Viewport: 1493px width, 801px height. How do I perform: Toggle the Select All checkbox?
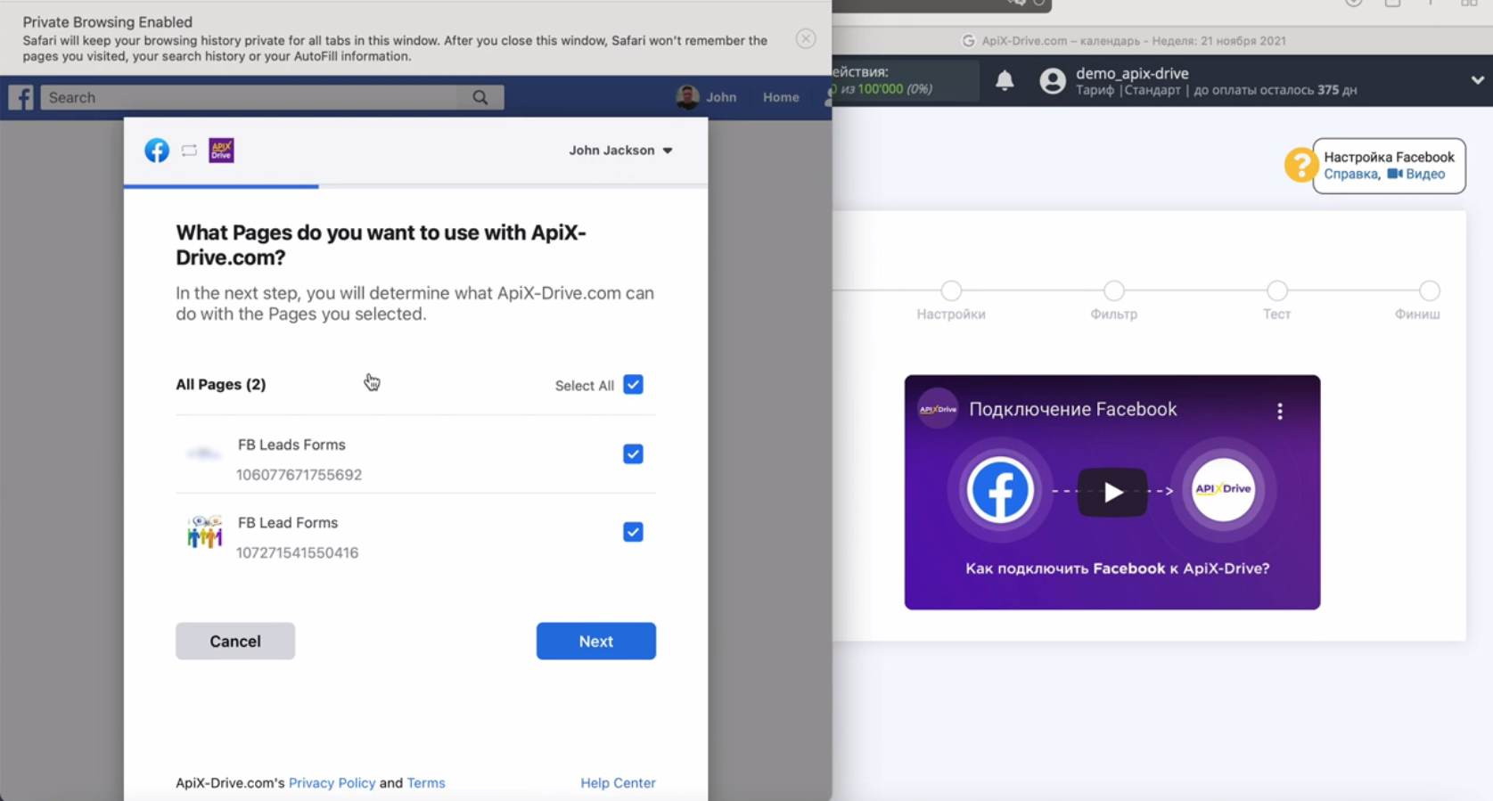633,385
